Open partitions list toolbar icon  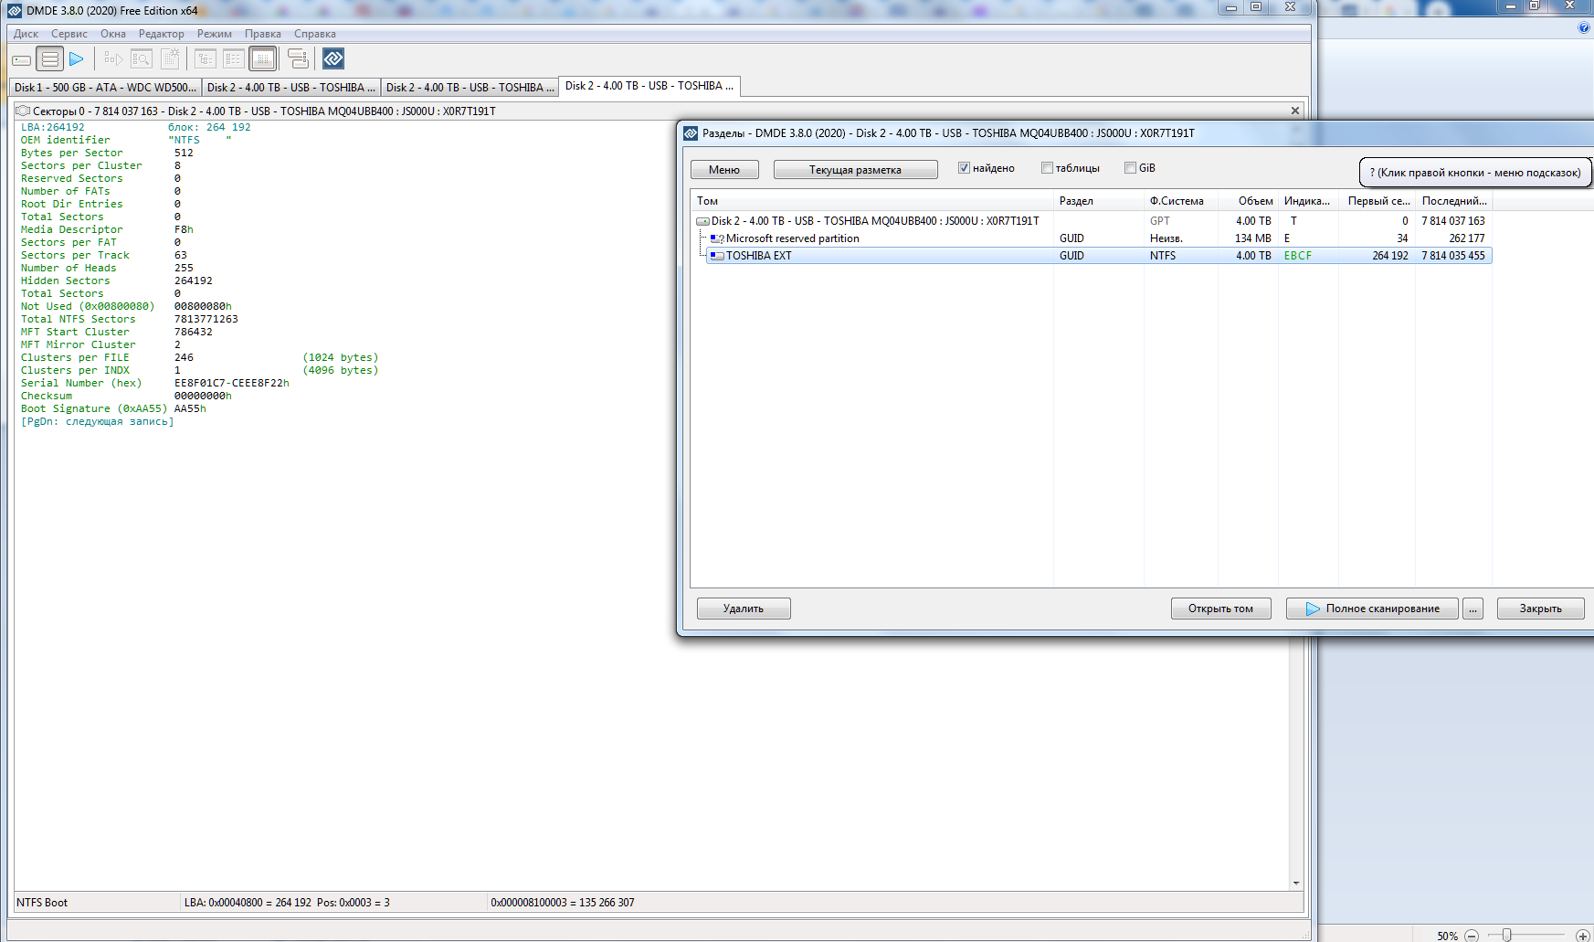(50, 59)
